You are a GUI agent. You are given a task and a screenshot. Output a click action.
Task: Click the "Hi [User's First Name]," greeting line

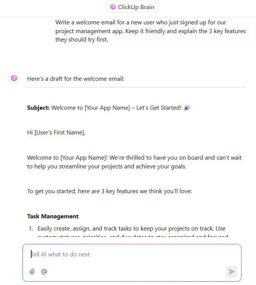point(56,133)
